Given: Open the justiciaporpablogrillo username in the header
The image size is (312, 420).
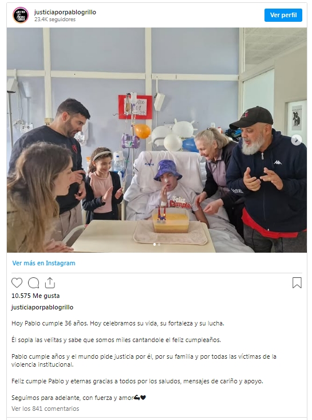Looking at the screenshot, I should point(65,12).
